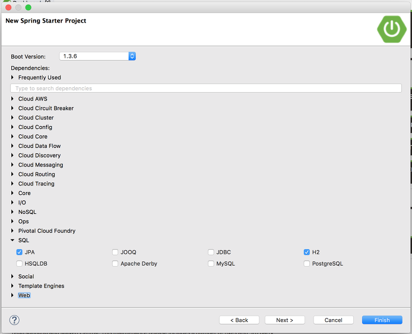Expand the Cloud Config triangle
412x334 pixels.
coord(12,127)
